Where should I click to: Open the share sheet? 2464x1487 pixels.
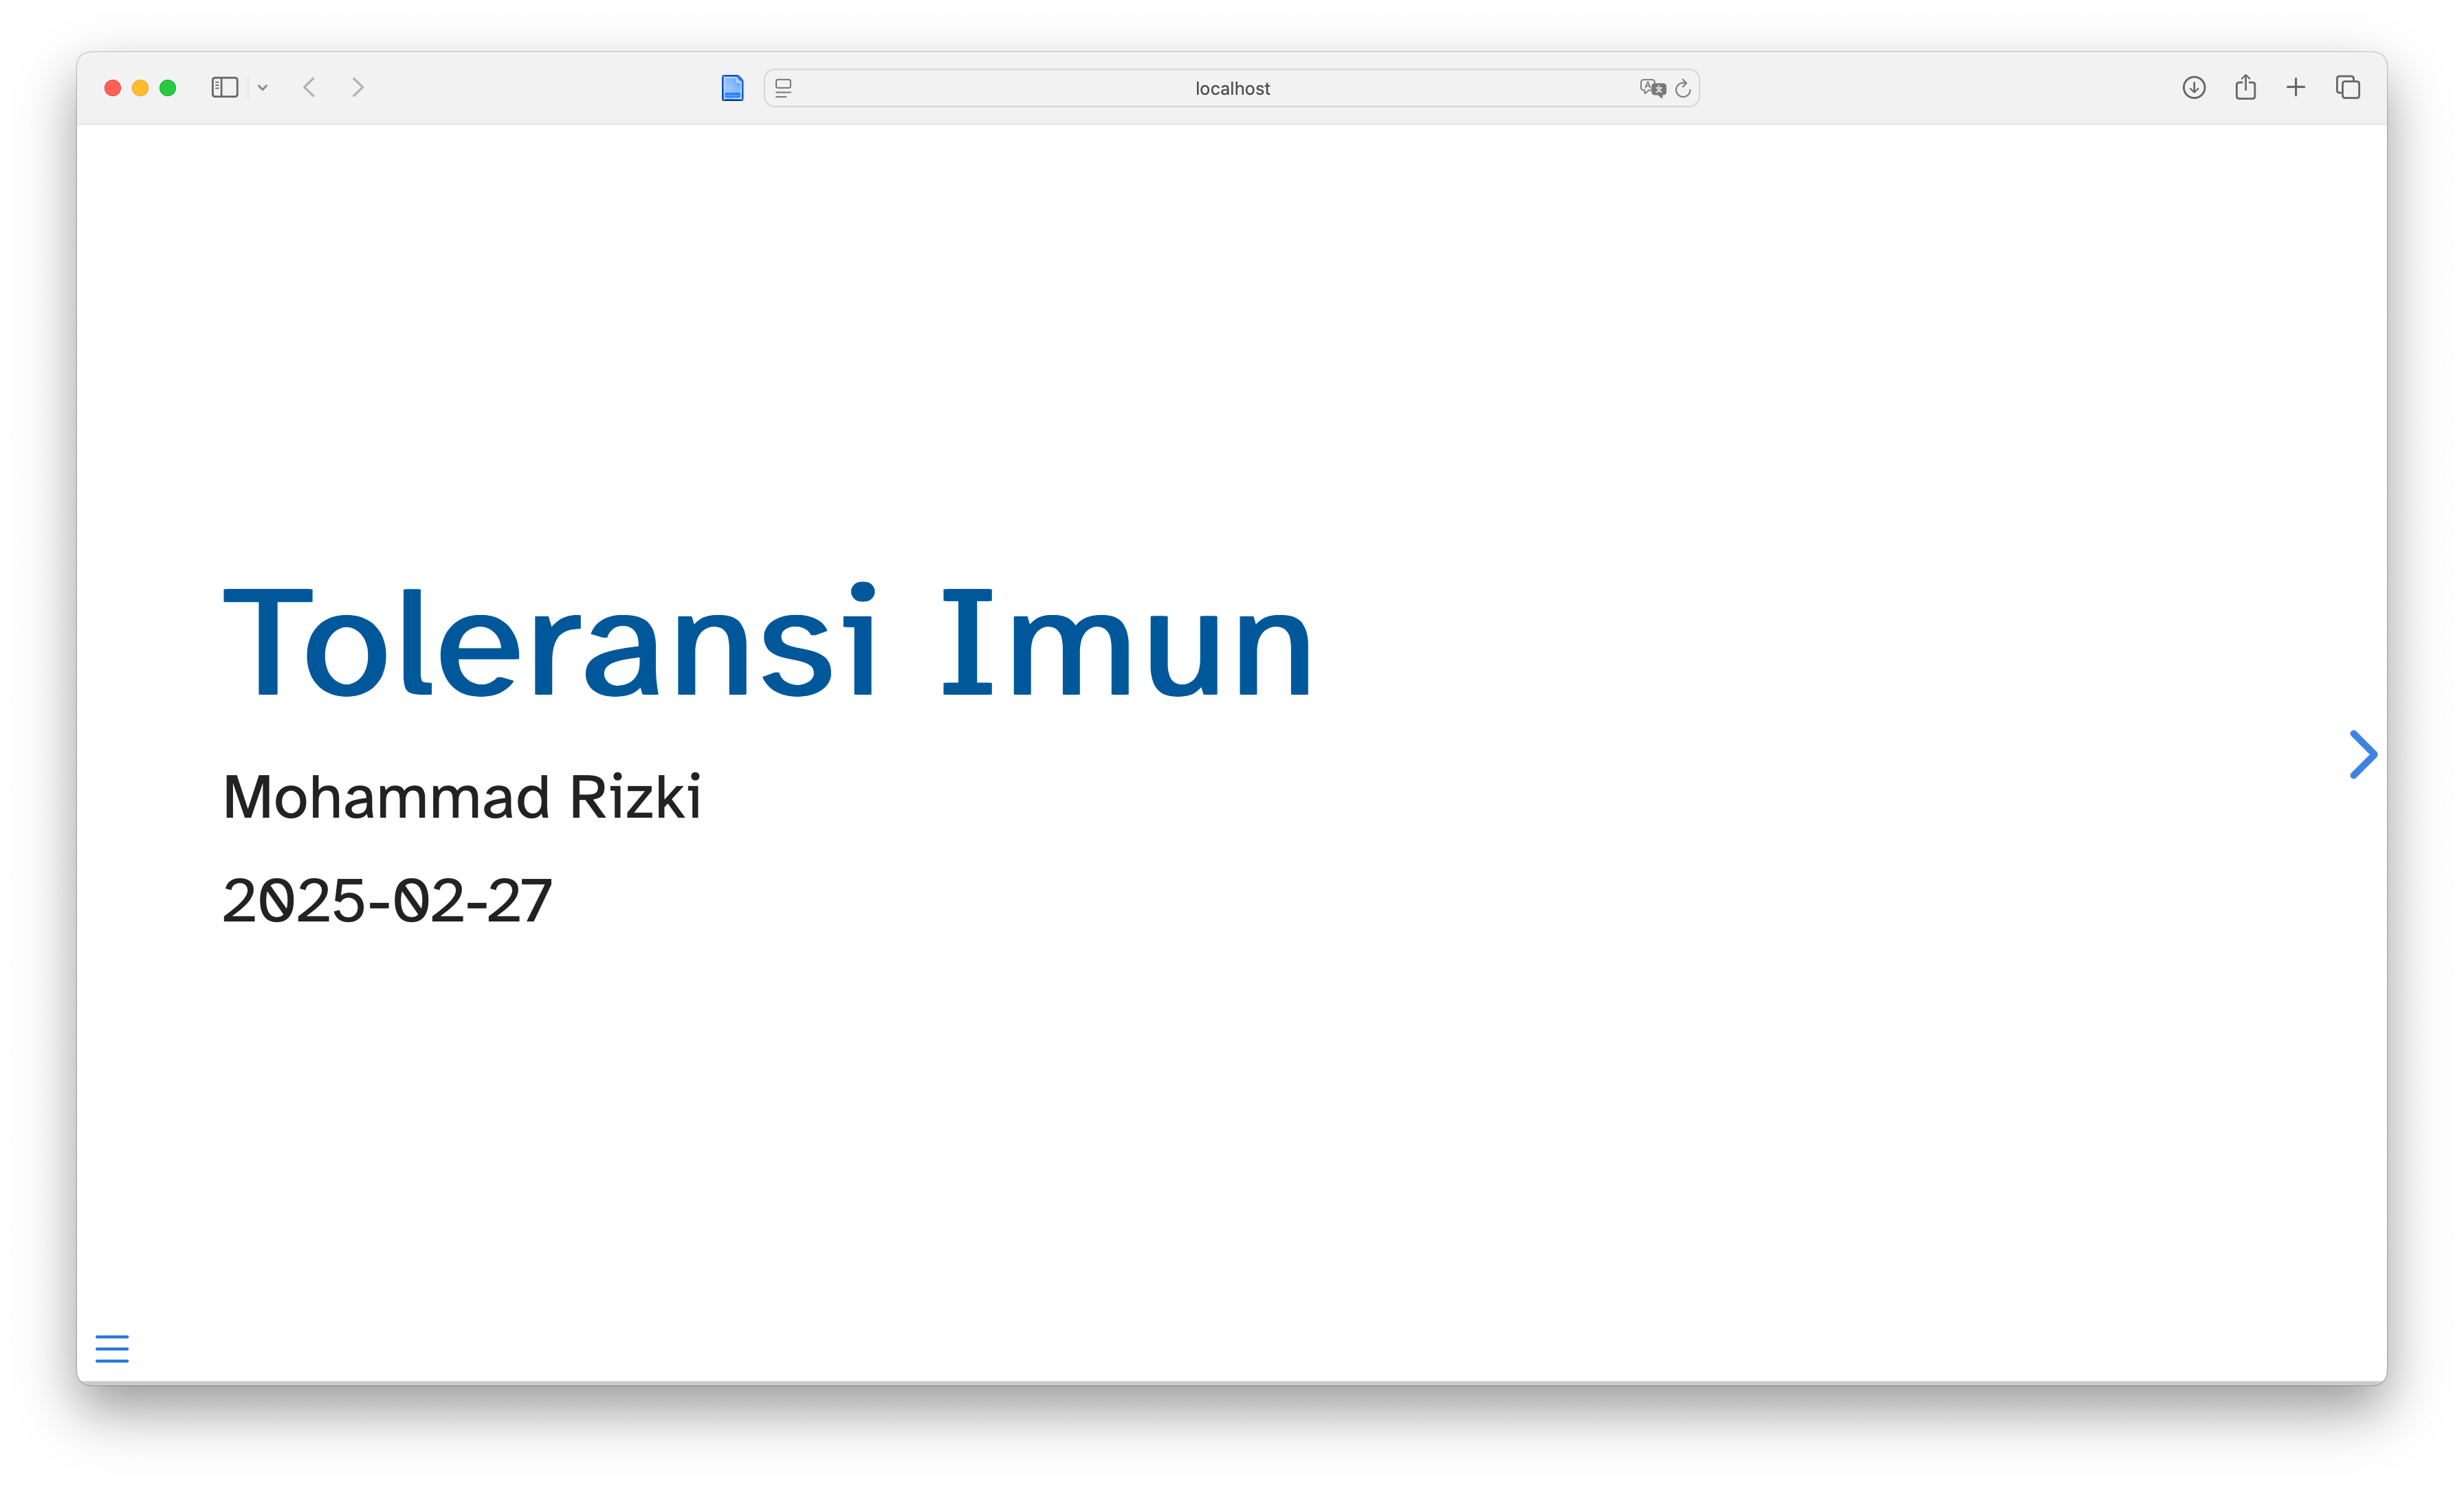pos(2245,88)
